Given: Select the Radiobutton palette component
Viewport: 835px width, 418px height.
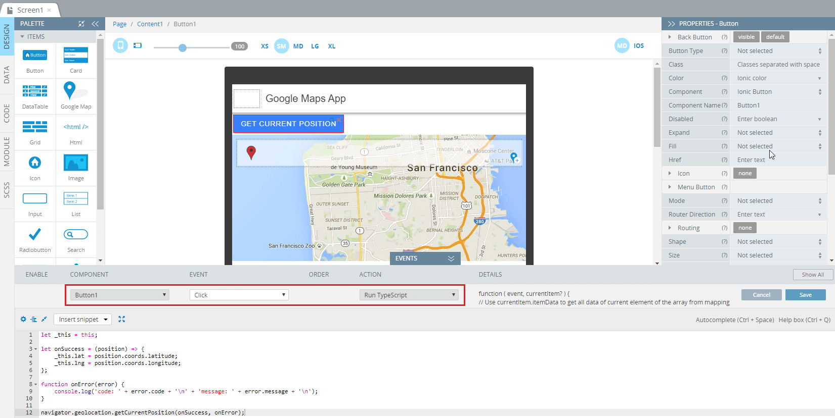Looking at the screenshot, I should [x=35, y=239].
